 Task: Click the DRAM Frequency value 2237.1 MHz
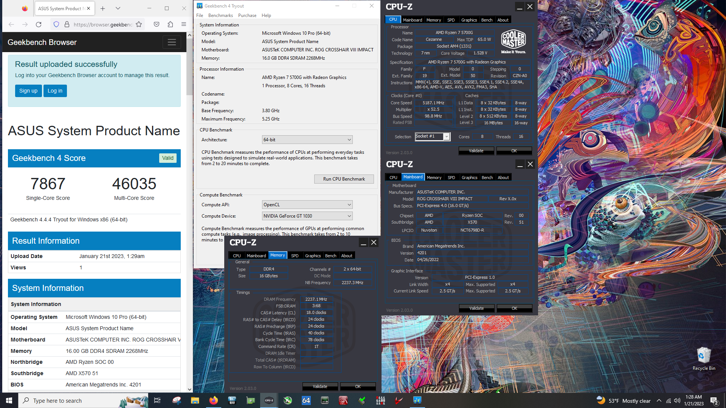316,299
